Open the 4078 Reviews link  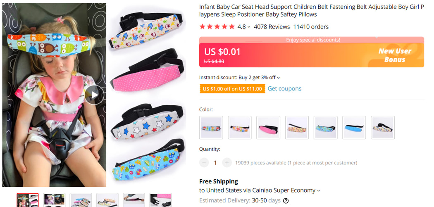pyautogui.click(x=272, y=27)
